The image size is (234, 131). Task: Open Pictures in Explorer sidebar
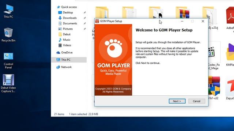68,29
